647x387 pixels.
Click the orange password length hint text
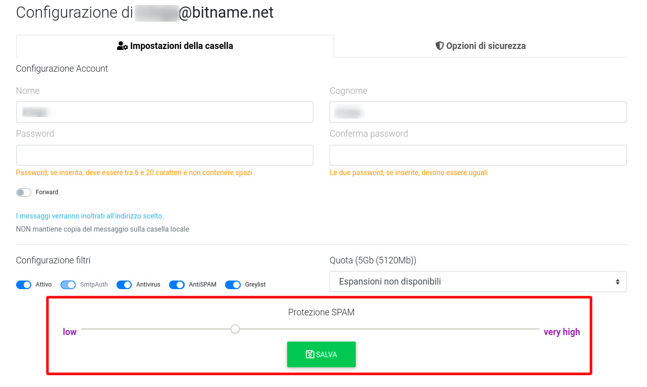coord(134,173)
